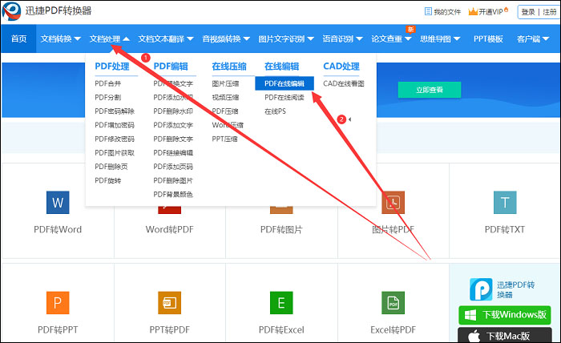Open the PDF转PPT icon

click(58, 303)
